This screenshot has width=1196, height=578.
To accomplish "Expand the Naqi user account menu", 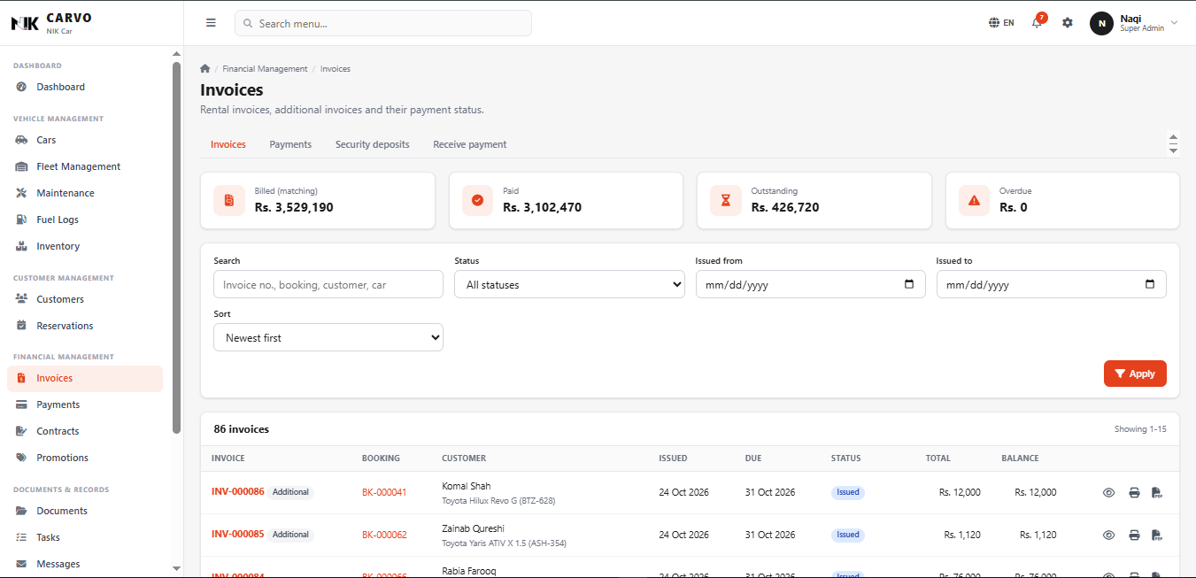I will click(1135, 23).
